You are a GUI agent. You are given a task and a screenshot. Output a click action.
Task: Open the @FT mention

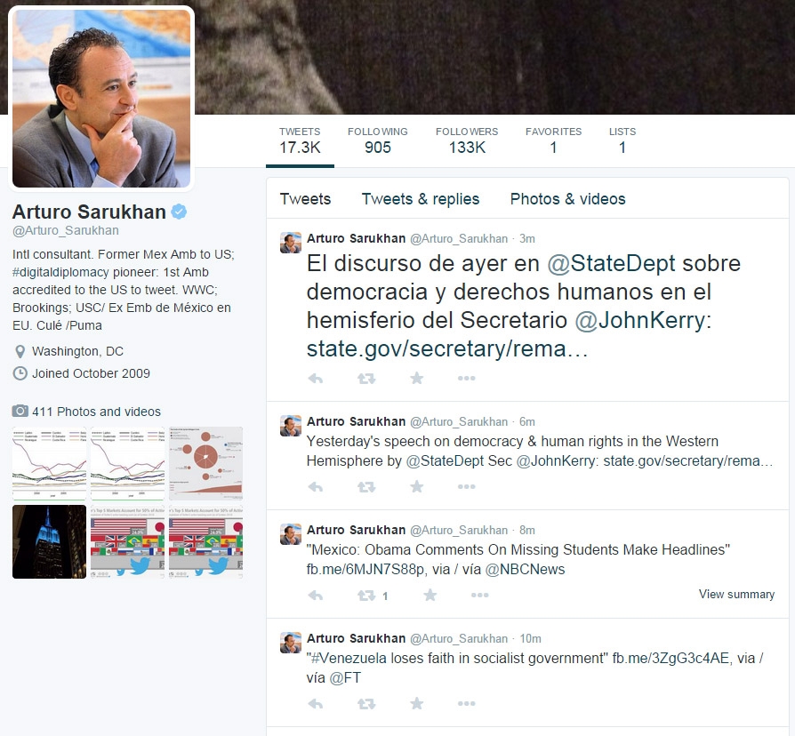(345, 677)
